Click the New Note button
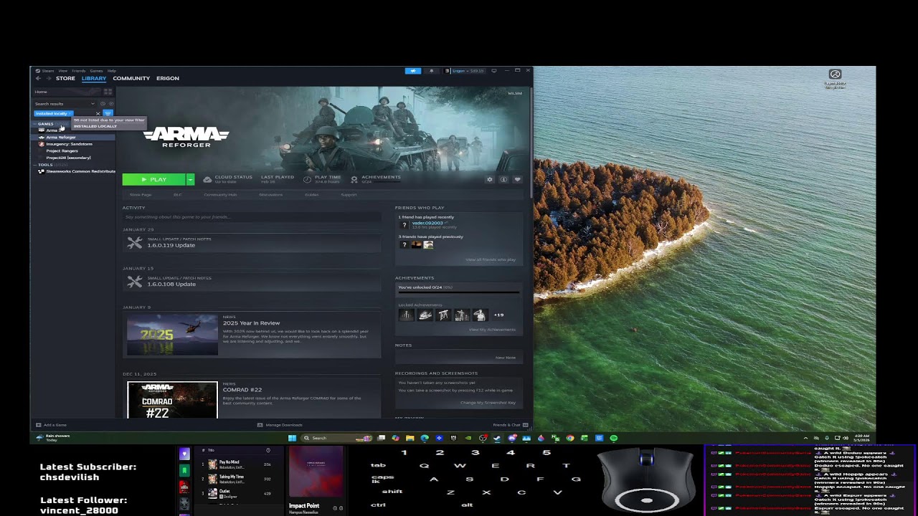Viewport: 918px width, 516px height. (506, 358)
